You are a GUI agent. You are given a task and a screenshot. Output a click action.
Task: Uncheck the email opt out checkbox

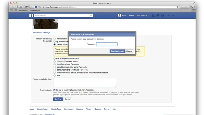click(x=54, y=90)
